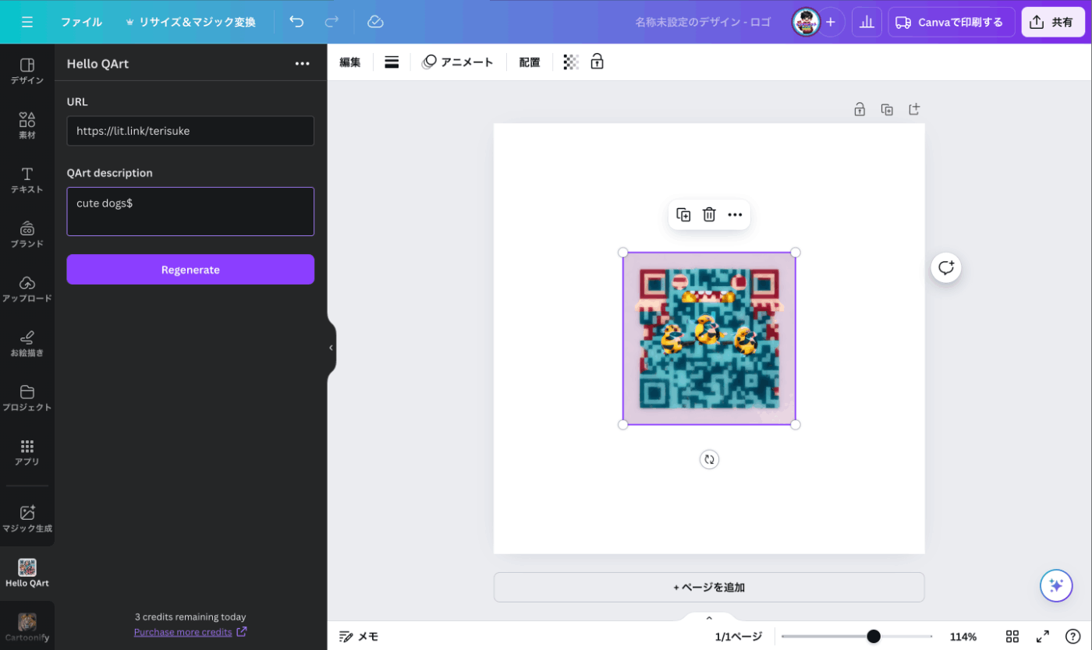Open floating toolbar more options

[x=735, y=214]
